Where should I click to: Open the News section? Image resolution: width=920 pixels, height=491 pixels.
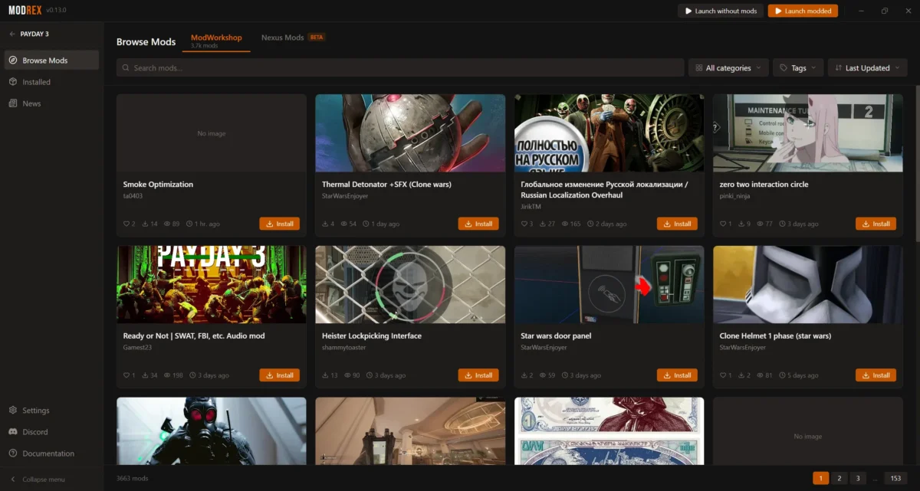(51, 103)
